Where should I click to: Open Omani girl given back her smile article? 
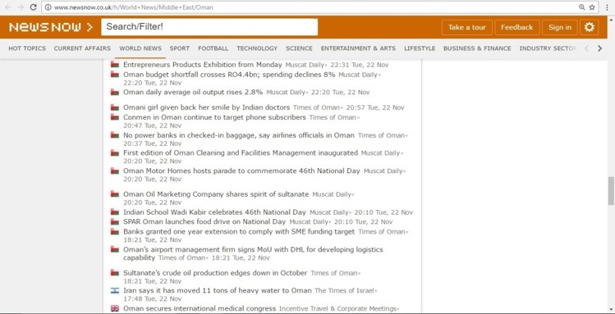coord(206,107)
